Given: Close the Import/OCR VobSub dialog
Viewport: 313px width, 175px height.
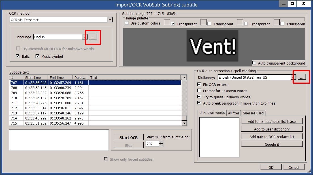Looking at the screenshot, I should click(x=304, y=3).
